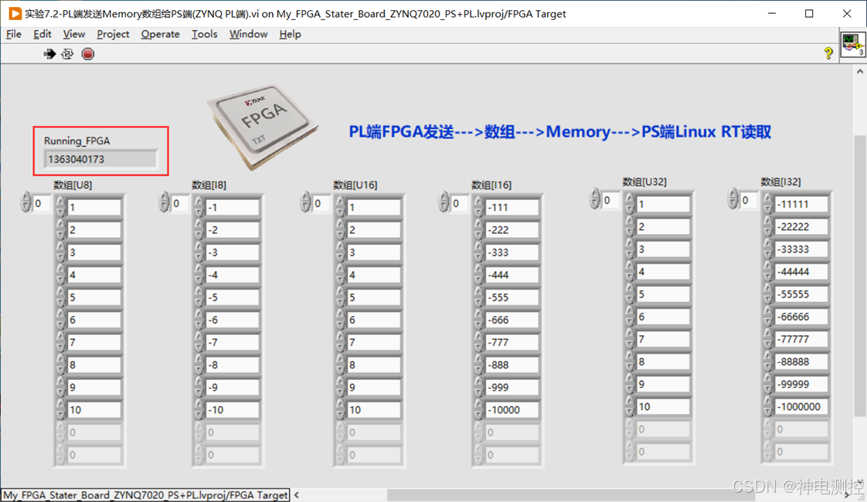Screen dimensions: 867x502
Task: Click the 数组[I32] index display field
Action: click(749, 200)
